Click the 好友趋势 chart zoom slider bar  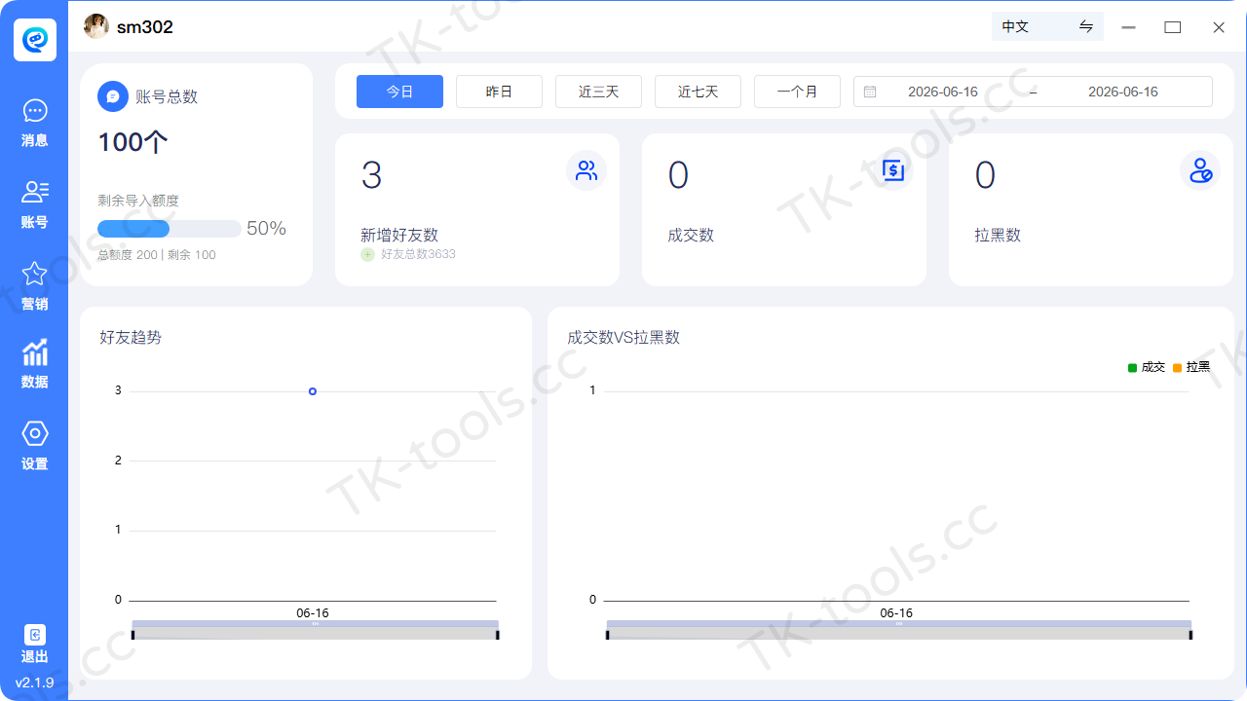(x=315, y=630)
